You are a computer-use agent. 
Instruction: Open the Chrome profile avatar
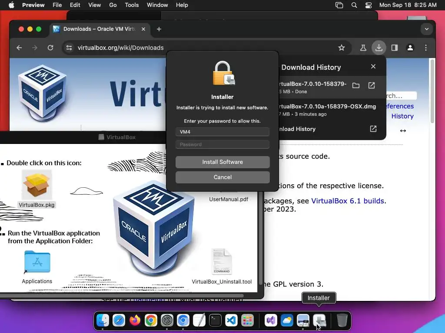[x=410, y=48]
